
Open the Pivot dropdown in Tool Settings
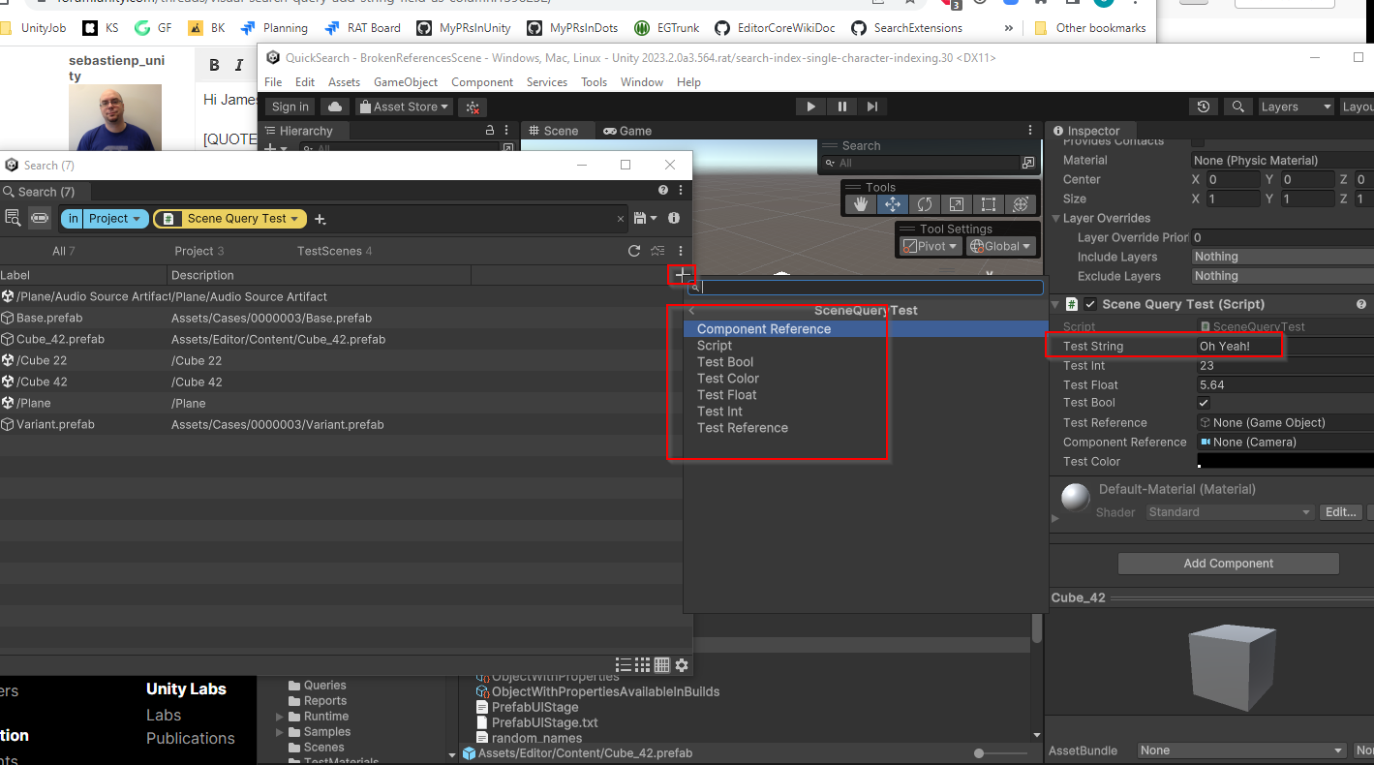[930, 245]
